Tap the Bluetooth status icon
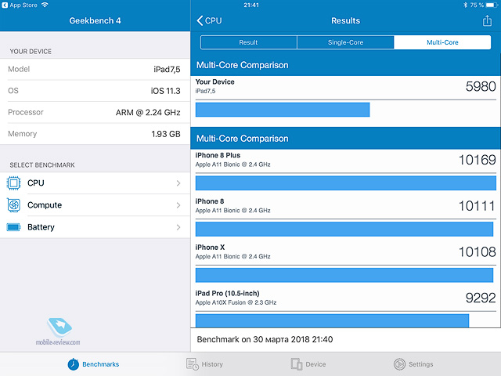 465,5
